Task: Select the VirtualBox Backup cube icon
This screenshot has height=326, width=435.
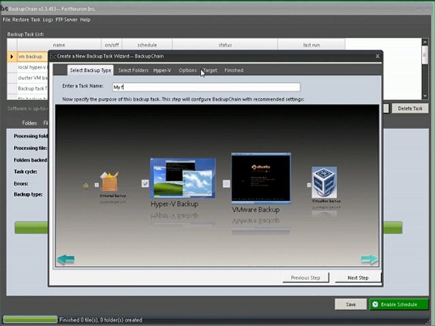Action: click(324, 182)
